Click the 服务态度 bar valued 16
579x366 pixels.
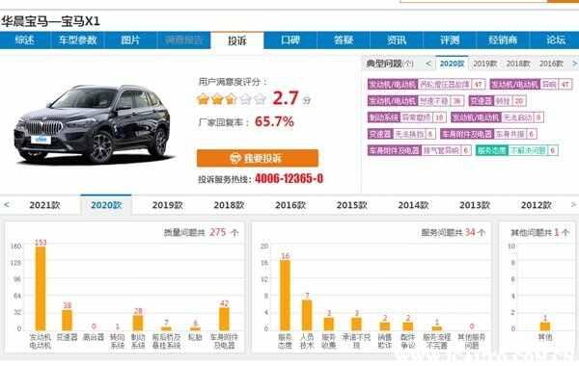(285, 296)
